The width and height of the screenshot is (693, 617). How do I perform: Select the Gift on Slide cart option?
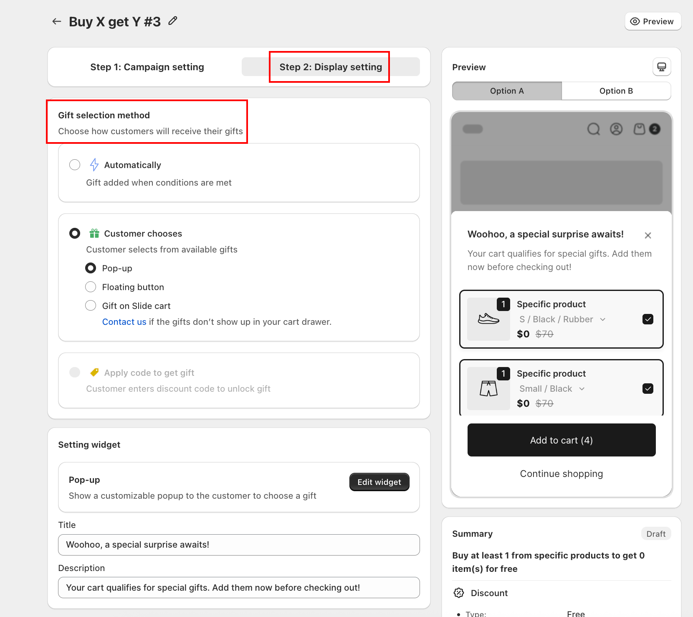[91, 306]
